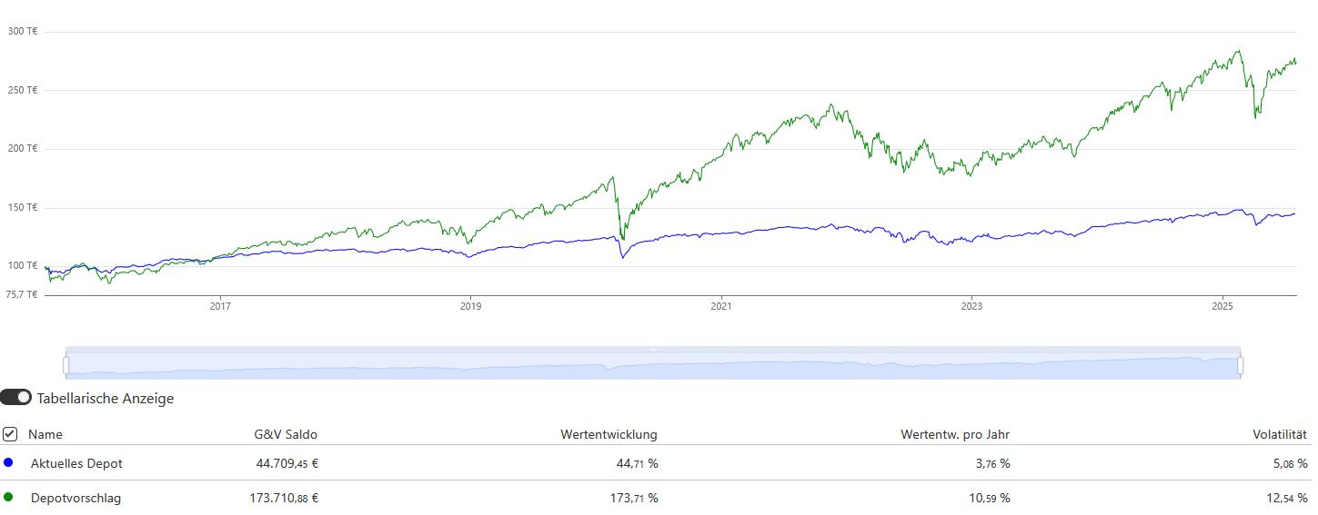This screenshot has height=515, width=1318.
Task: Click the 173.710,88 € G&V Saldo value
Action: pos(284,498)
